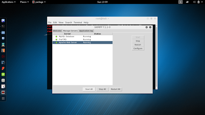205x115 pixels.
Task: Minimize the XAMPP window
Action: point(147,27)
